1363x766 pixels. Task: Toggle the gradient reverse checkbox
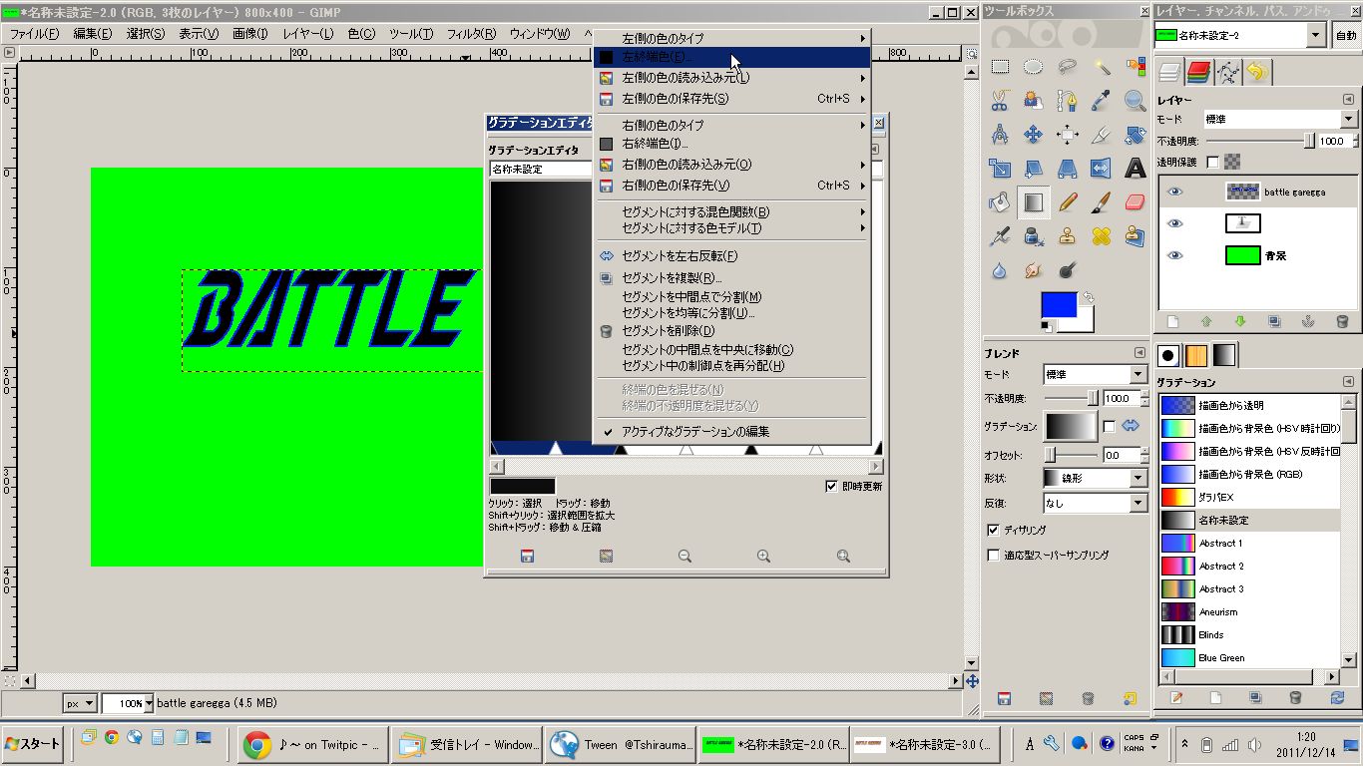click(1109, 426)
